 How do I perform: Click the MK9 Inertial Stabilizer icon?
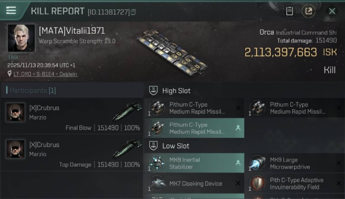[157, 163]
